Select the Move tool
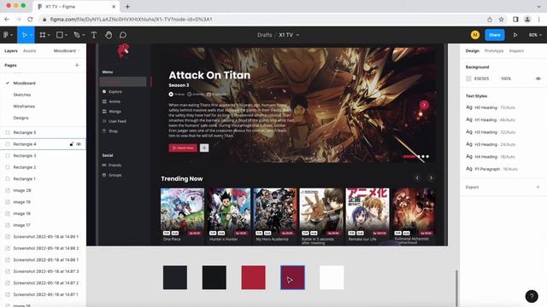 coord(24,35)
